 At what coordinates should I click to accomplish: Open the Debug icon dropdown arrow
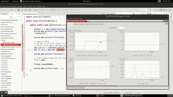(24, 10)
